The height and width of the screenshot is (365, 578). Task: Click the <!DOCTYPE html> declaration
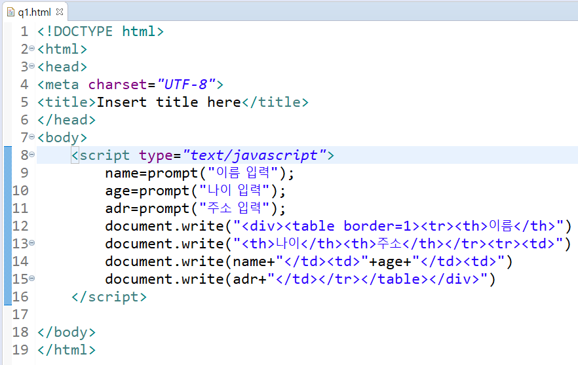100,31
